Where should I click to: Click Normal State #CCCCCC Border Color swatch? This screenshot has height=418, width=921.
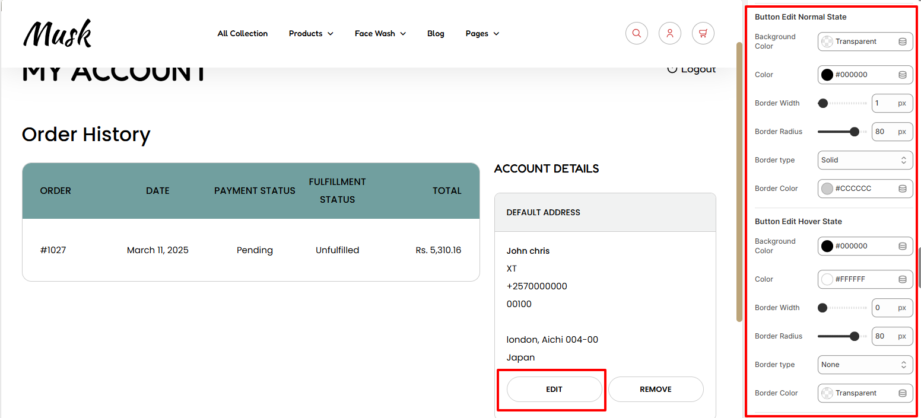pos(827,189)
